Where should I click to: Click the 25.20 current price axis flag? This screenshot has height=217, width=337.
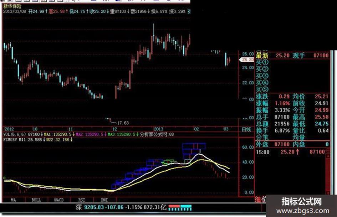pyautogui.click(x=247, y=60)
